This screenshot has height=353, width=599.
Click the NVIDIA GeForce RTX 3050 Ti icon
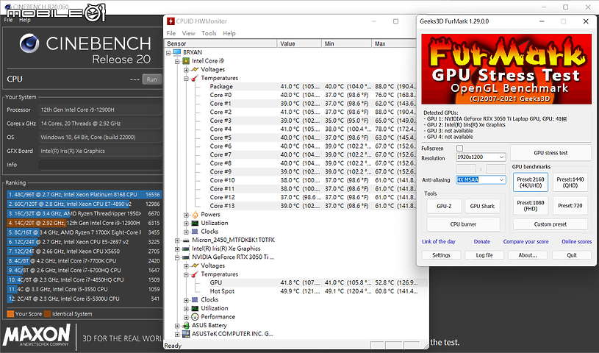186,257
